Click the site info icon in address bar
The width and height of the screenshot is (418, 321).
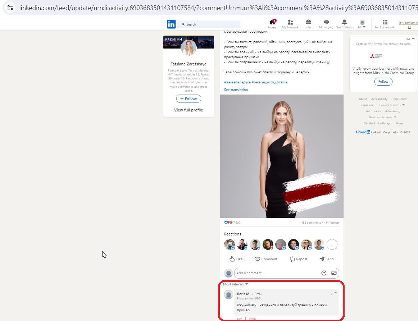[10, 8]
